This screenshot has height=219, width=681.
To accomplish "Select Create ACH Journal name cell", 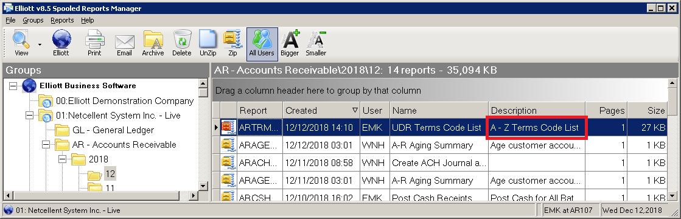I will (439, 163).
